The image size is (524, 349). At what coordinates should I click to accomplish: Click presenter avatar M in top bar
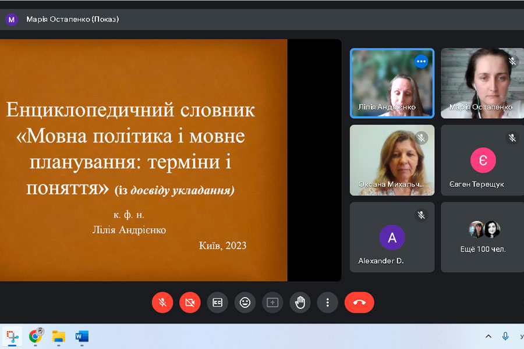pos(12,19)
